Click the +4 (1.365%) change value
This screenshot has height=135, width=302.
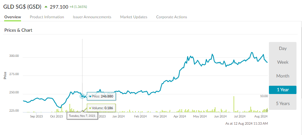pos(78,7)
